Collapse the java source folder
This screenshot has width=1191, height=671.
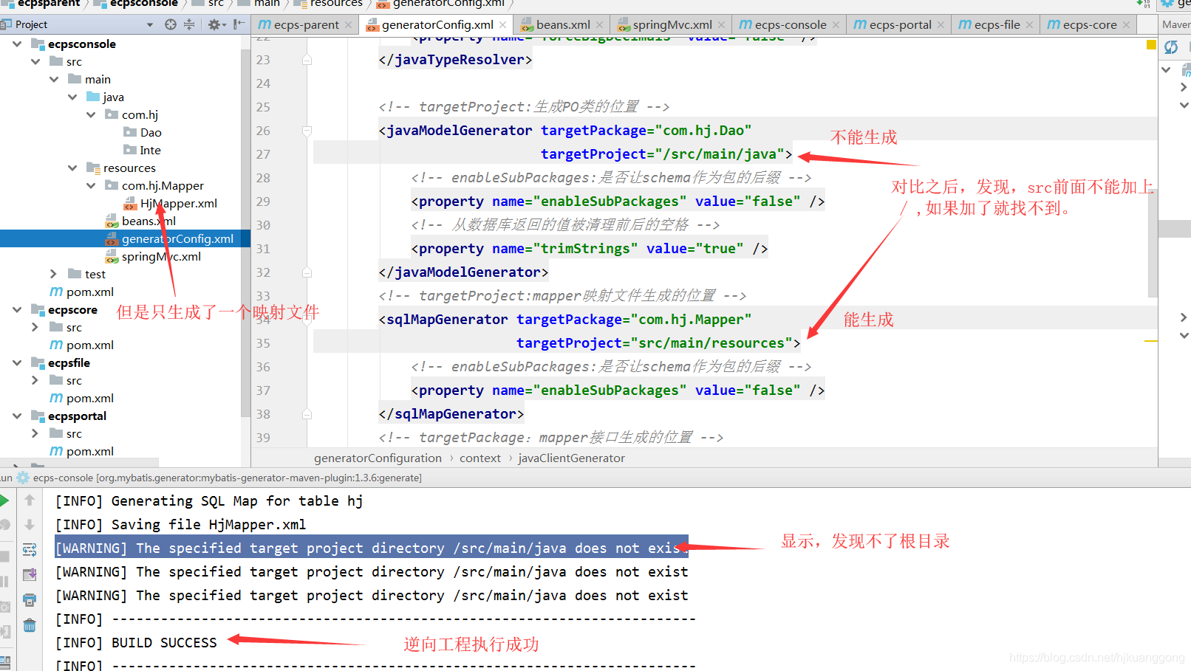click(x=72, y=97)
